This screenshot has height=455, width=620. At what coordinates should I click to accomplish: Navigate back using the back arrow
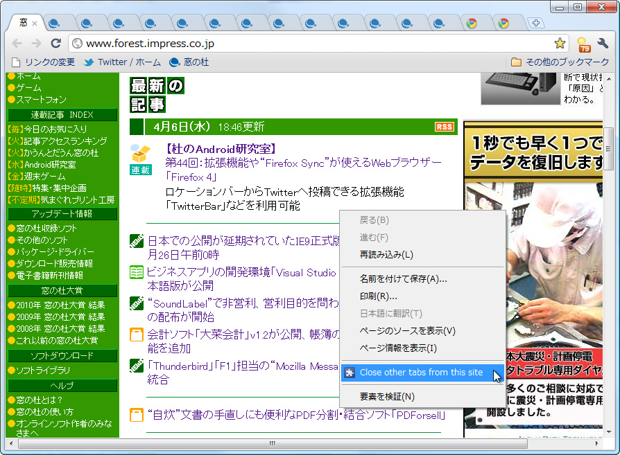17,42
